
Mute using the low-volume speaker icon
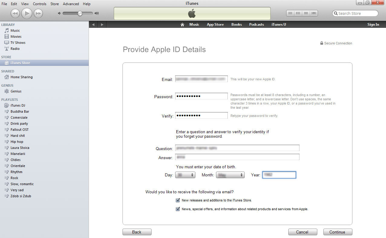(x=59, y=13)
